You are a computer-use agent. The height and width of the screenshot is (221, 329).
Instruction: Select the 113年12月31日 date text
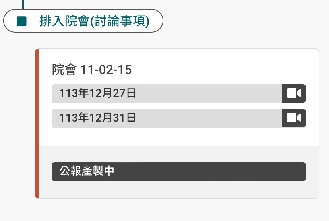point(97,118)
